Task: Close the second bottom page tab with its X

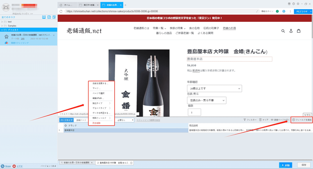Action: [x=131, y=163]
